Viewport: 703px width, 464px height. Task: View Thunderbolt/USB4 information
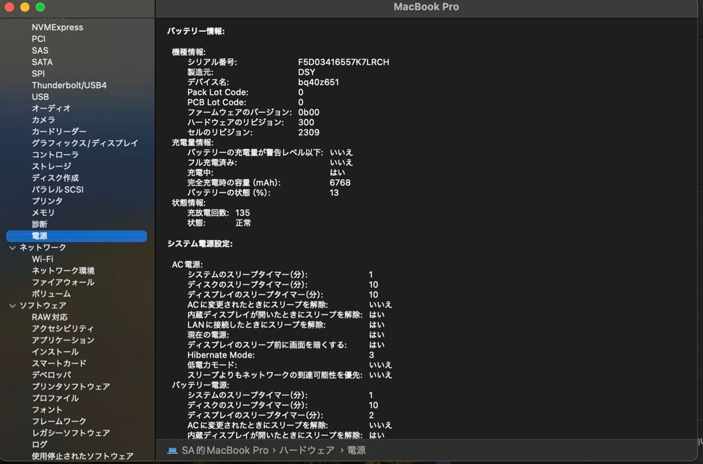70,85
